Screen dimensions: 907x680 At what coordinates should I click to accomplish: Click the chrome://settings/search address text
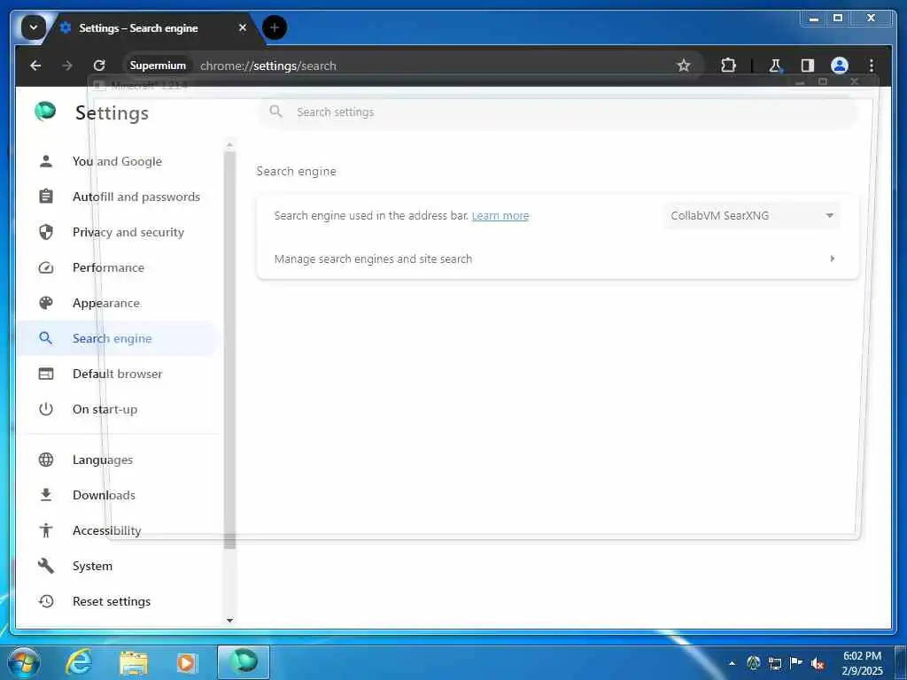tap(267, 66)
